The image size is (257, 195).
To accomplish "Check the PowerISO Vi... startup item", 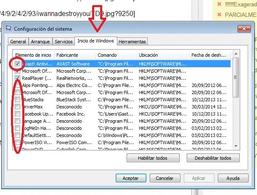I will 17,142.
